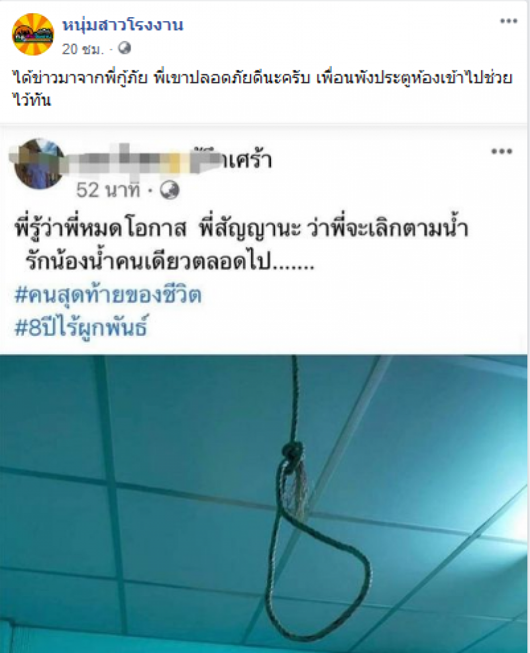Open the top post's three-dot options menu
This screenshot has width=530, height=653.
tap(509, 21)
